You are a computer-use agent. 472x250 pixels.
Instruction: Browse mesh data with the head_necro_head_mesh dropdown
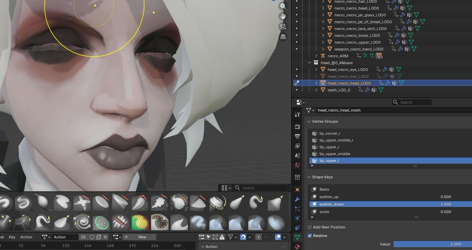pos(311,110)
